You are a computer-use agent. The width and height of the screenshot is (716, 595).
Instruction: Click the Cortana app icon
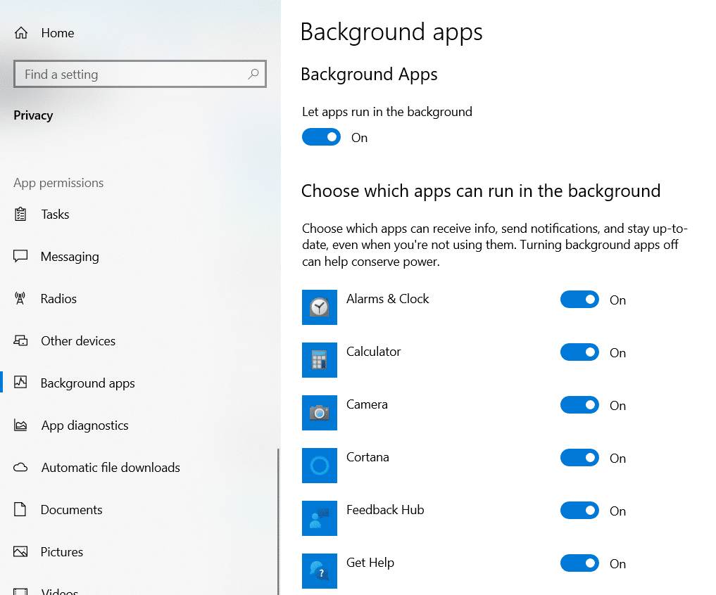coord(320,466)
